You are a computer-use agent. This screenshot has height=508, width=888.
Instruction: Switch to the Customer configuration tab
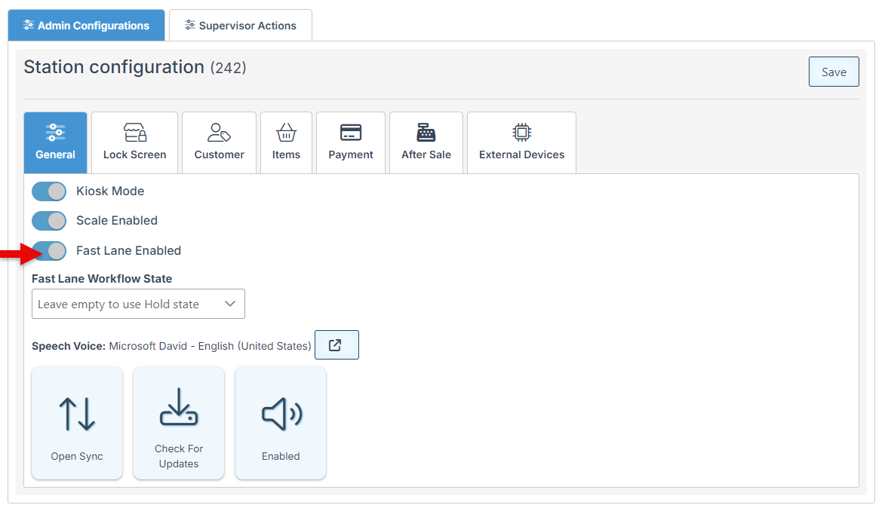pos(219,142)
